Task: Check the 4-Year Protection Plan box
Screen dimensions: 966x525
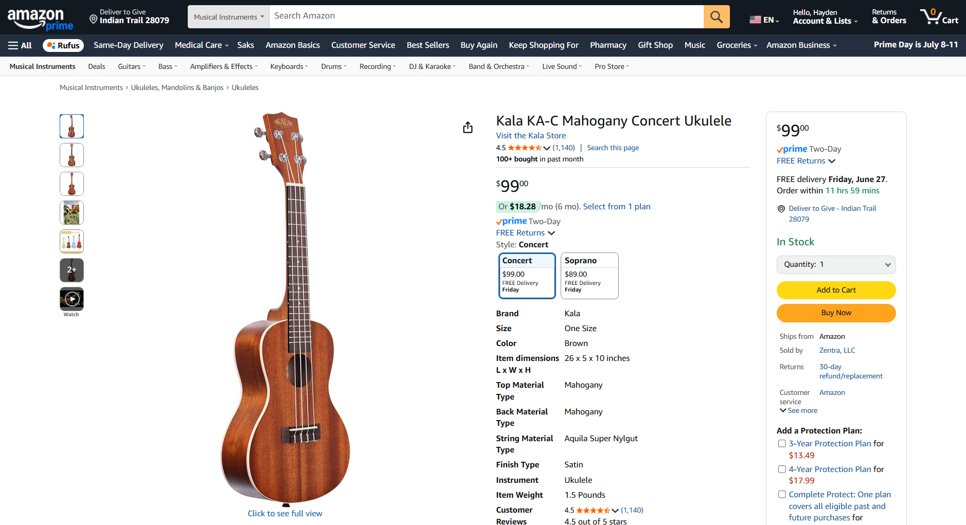Action: [x=782, y=469]
